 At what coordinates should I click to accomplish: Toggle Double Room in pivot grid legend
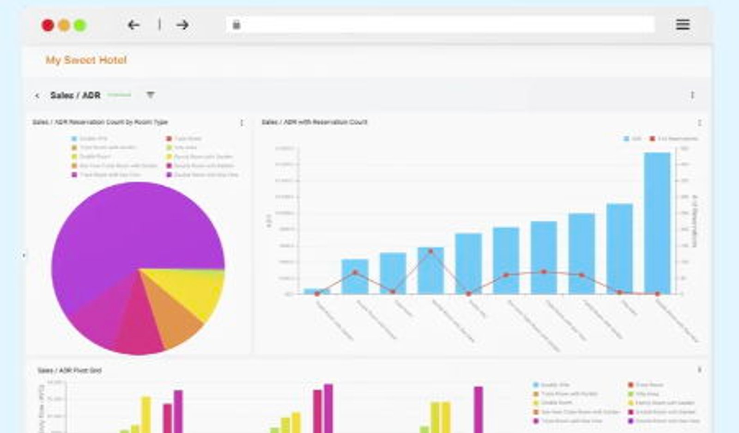552,403
